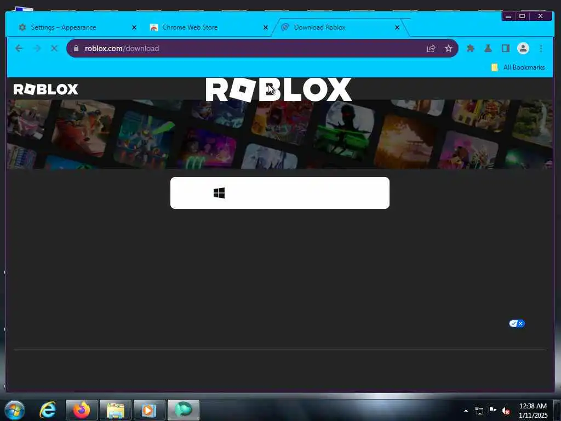This screenshot has height=421, width=561.
Task: Close the Settings – Appearance tab
Action: pos(134,27)
